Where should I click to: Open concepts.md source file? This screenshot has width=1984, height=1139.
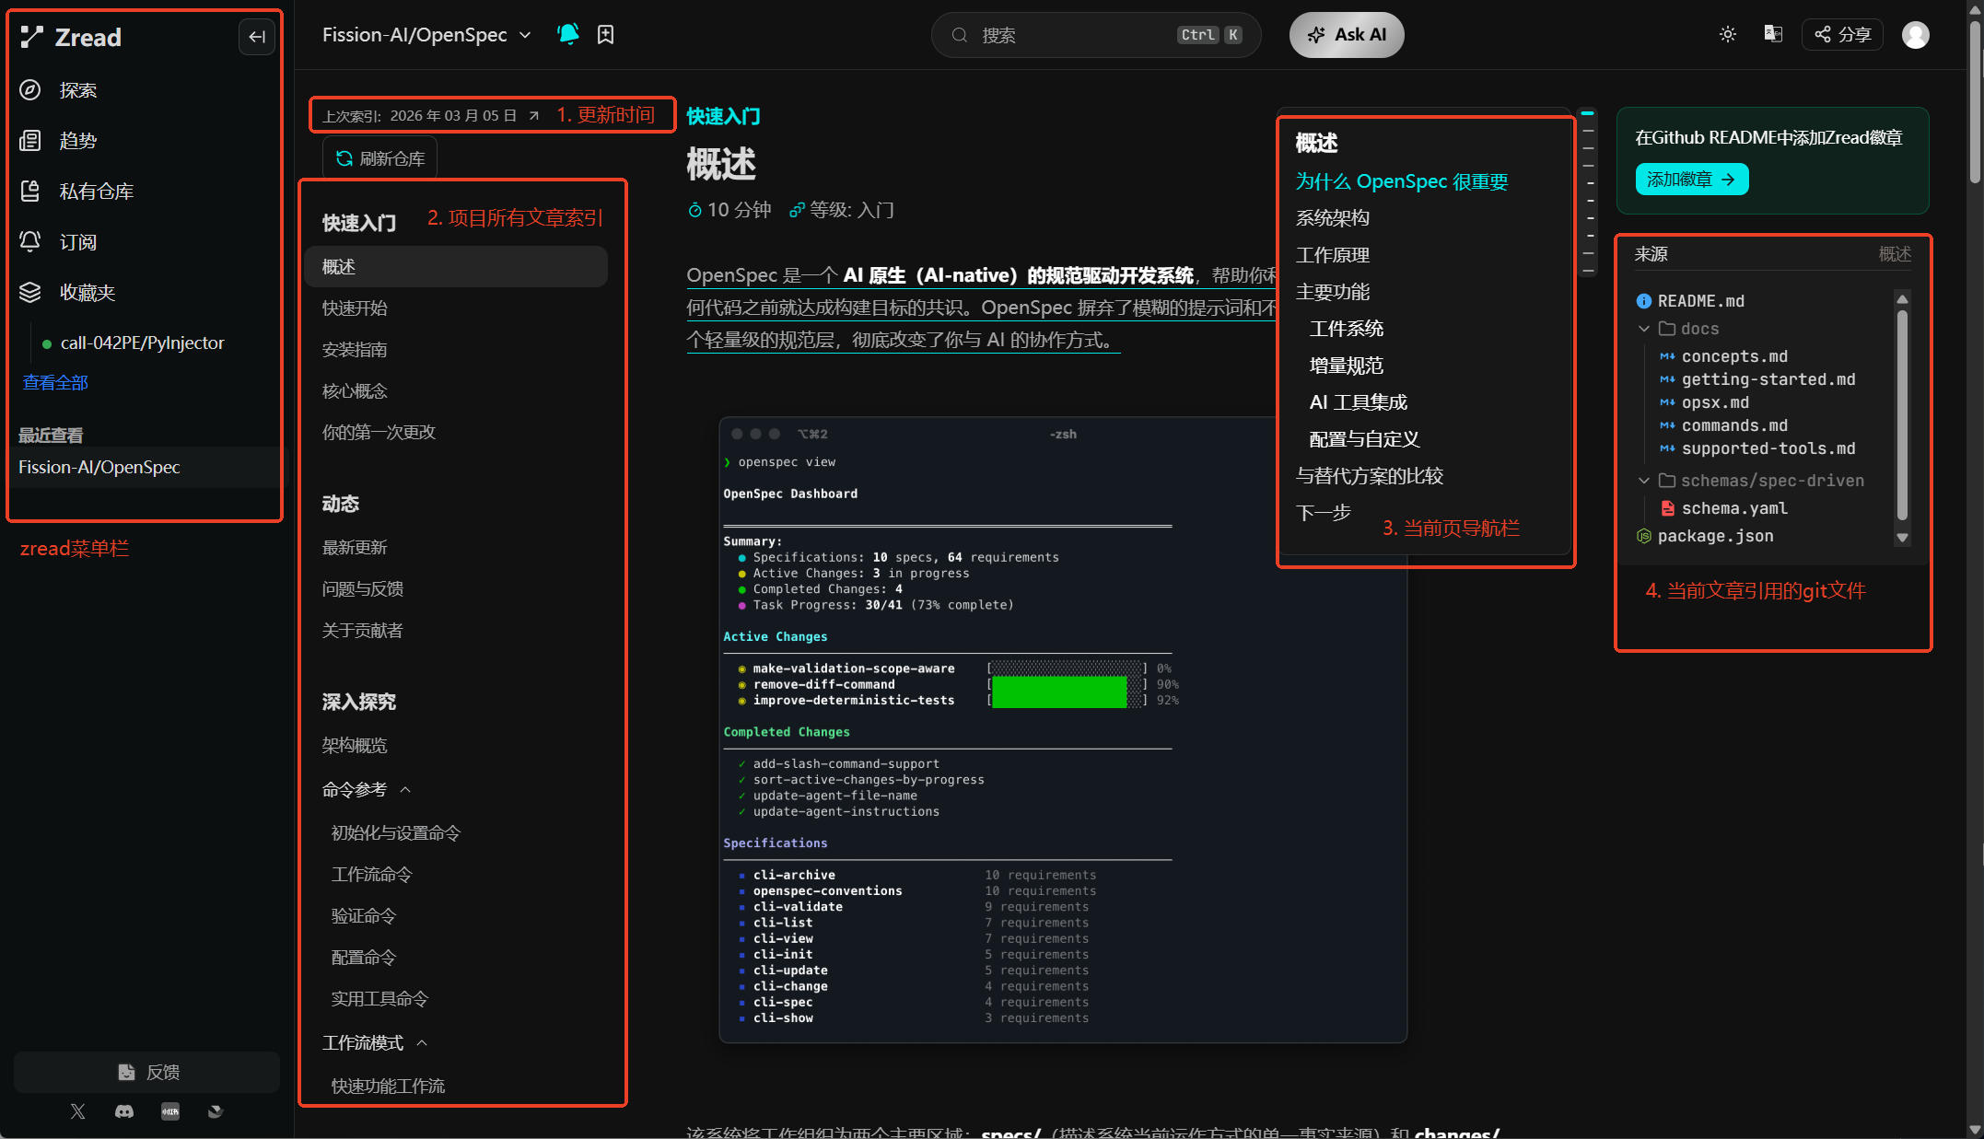[x=1734, y=356]
